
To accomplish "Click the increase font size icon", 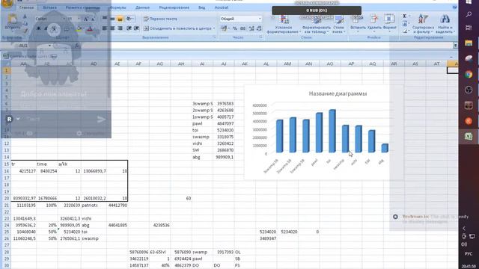I will tap(86, 19).
